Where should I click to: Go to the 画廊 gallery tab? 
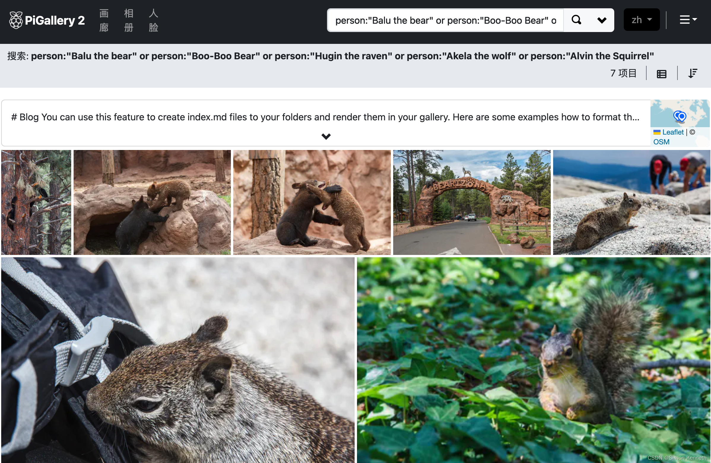click(x=104, y=20)
